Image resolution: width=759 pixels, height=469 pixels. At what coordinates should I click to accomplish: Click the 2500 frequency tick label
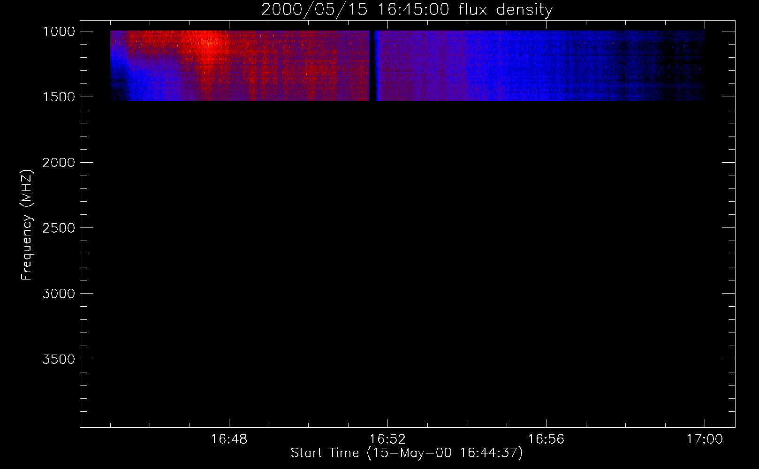(59, 228)
